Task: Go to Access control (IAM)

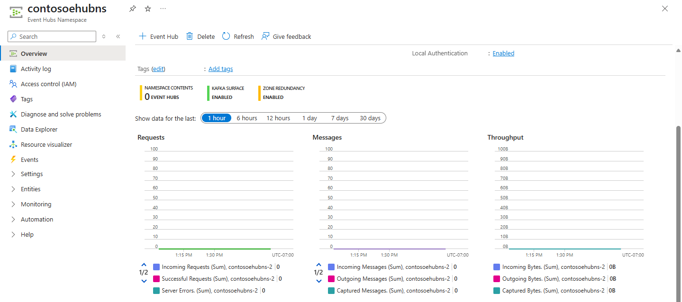Action: click(x=48, y=84)
